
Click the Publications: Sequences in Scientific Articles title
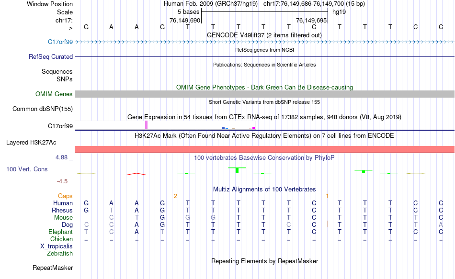pyautogui.click(x=264, y=65)
